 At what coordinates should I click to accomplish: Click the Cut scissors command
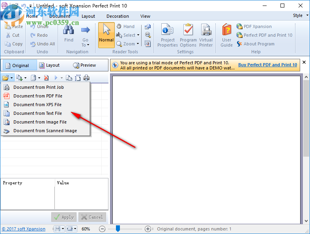coord(13,35)
